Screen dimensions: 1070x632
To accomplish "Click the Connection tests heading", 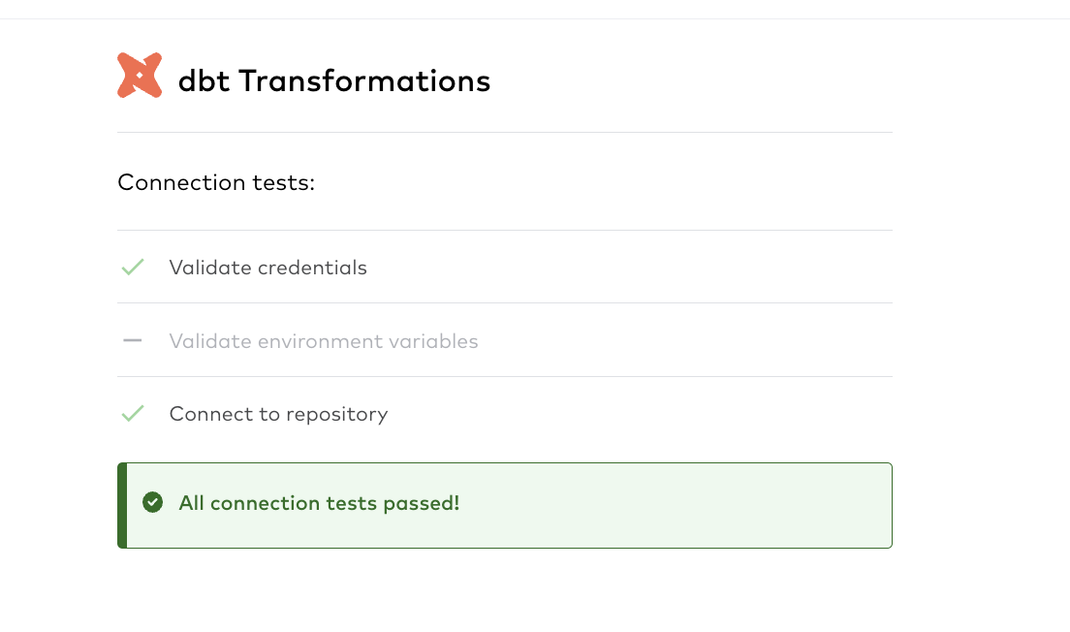I will 215,182.
